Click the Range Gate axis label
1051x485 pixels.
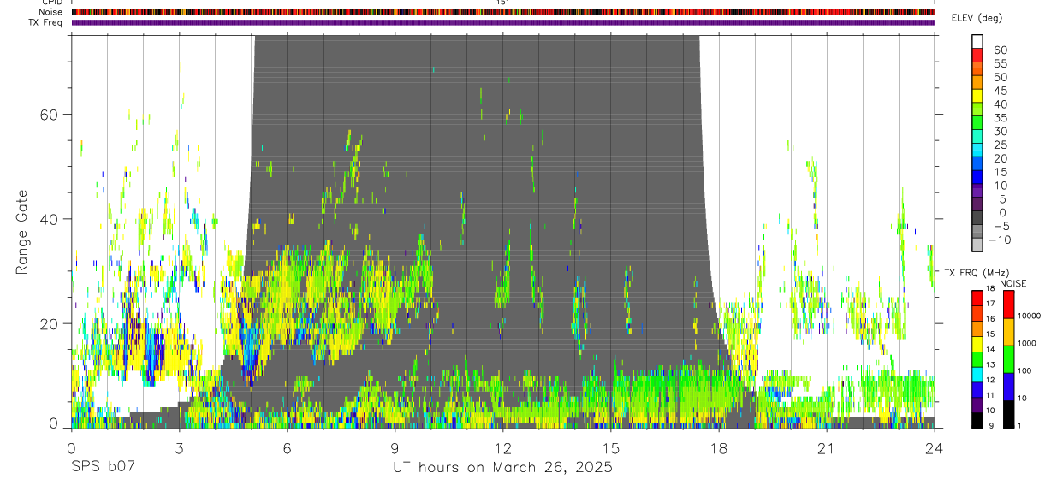tap(23, 232)
